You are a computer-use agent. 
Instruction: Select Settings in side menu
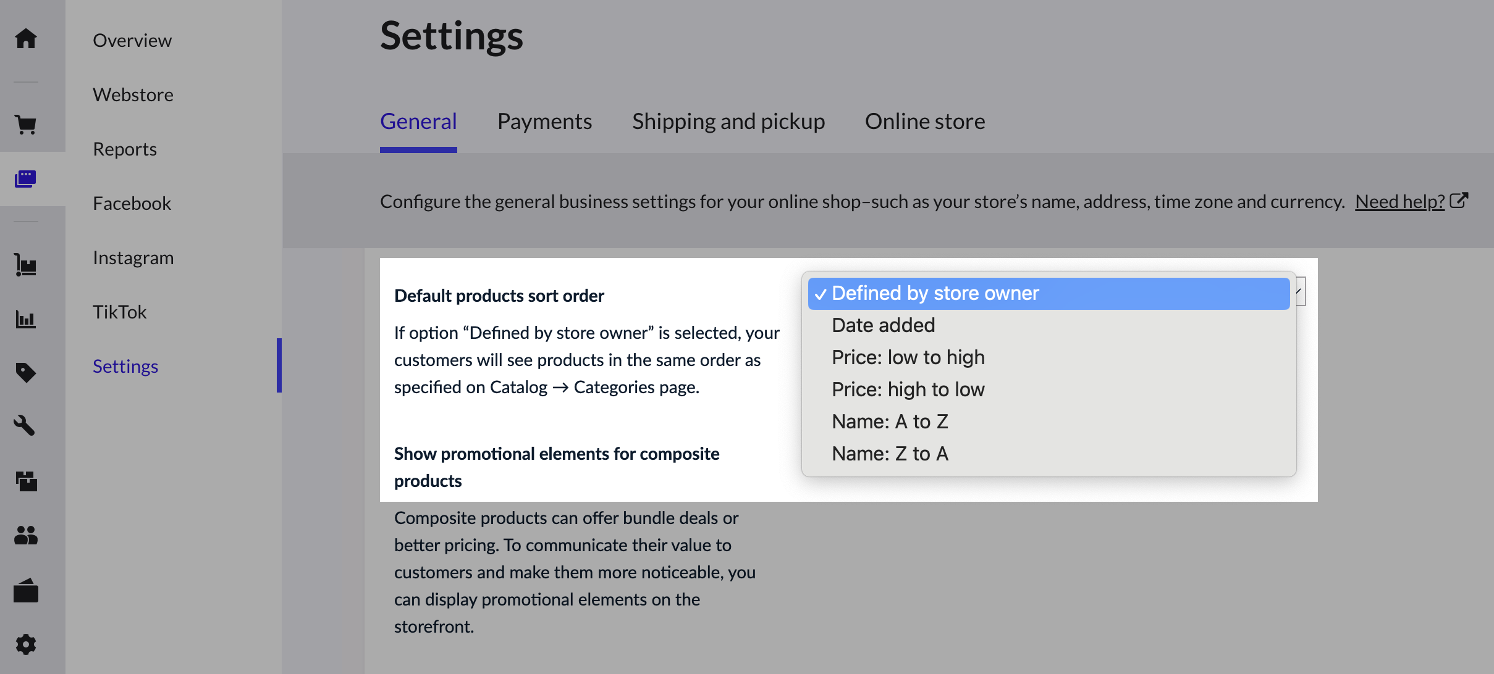(x=125, y=367)
